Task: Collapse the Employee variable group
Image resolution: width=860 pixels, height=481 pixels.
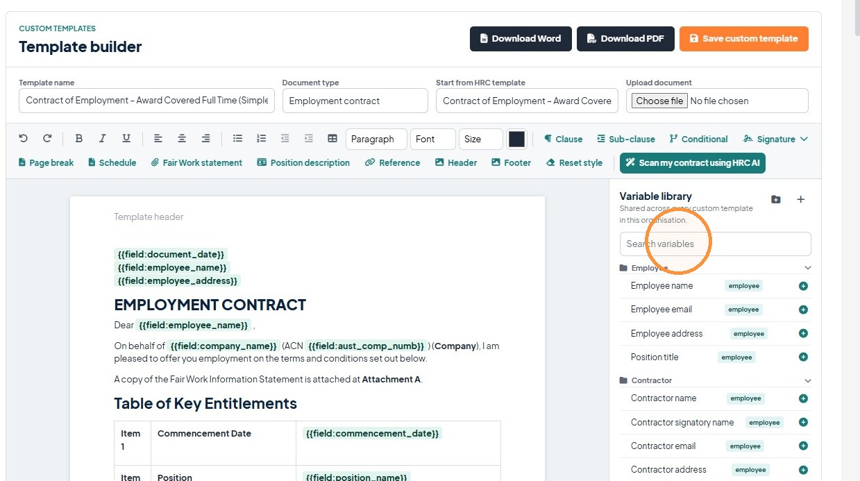Action: point(807,268)
